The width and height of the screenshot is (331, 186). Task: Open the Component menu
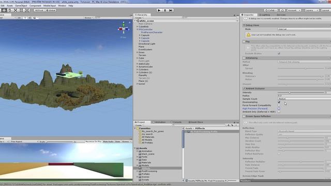(x=35, y=6)
